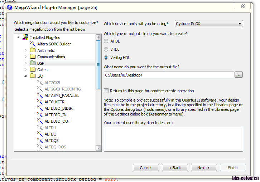Select ALTDQS in the megafunction list
260x182 pixels.
(x=51, y=141)
